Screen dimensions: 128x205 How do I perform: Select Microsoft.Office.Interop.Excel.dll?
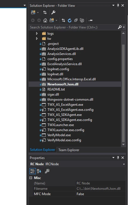(x=72, y=79)
